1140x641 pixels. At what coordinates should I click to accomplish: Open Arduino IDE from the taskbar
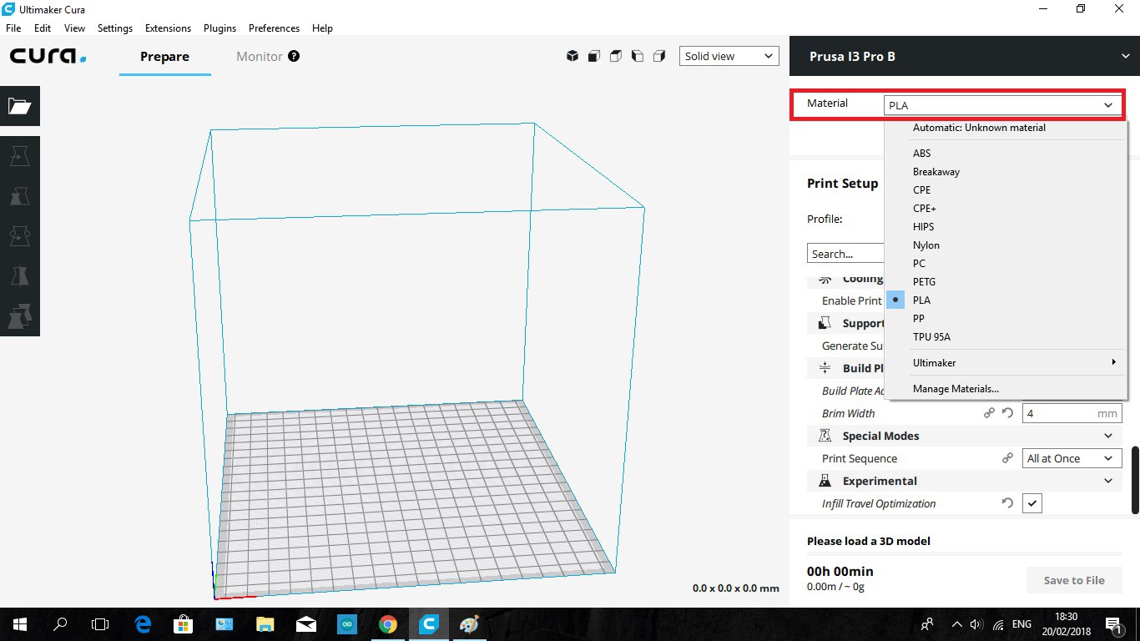[x=346, y=623]
